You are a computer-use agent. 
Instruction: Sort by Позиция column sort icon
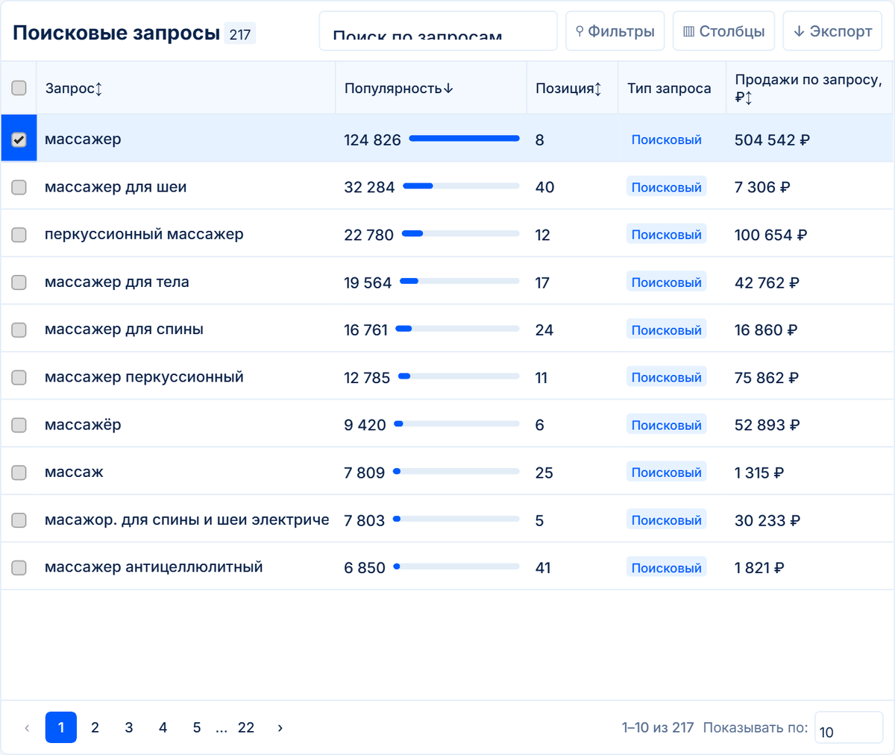click(x=597, y=89)
